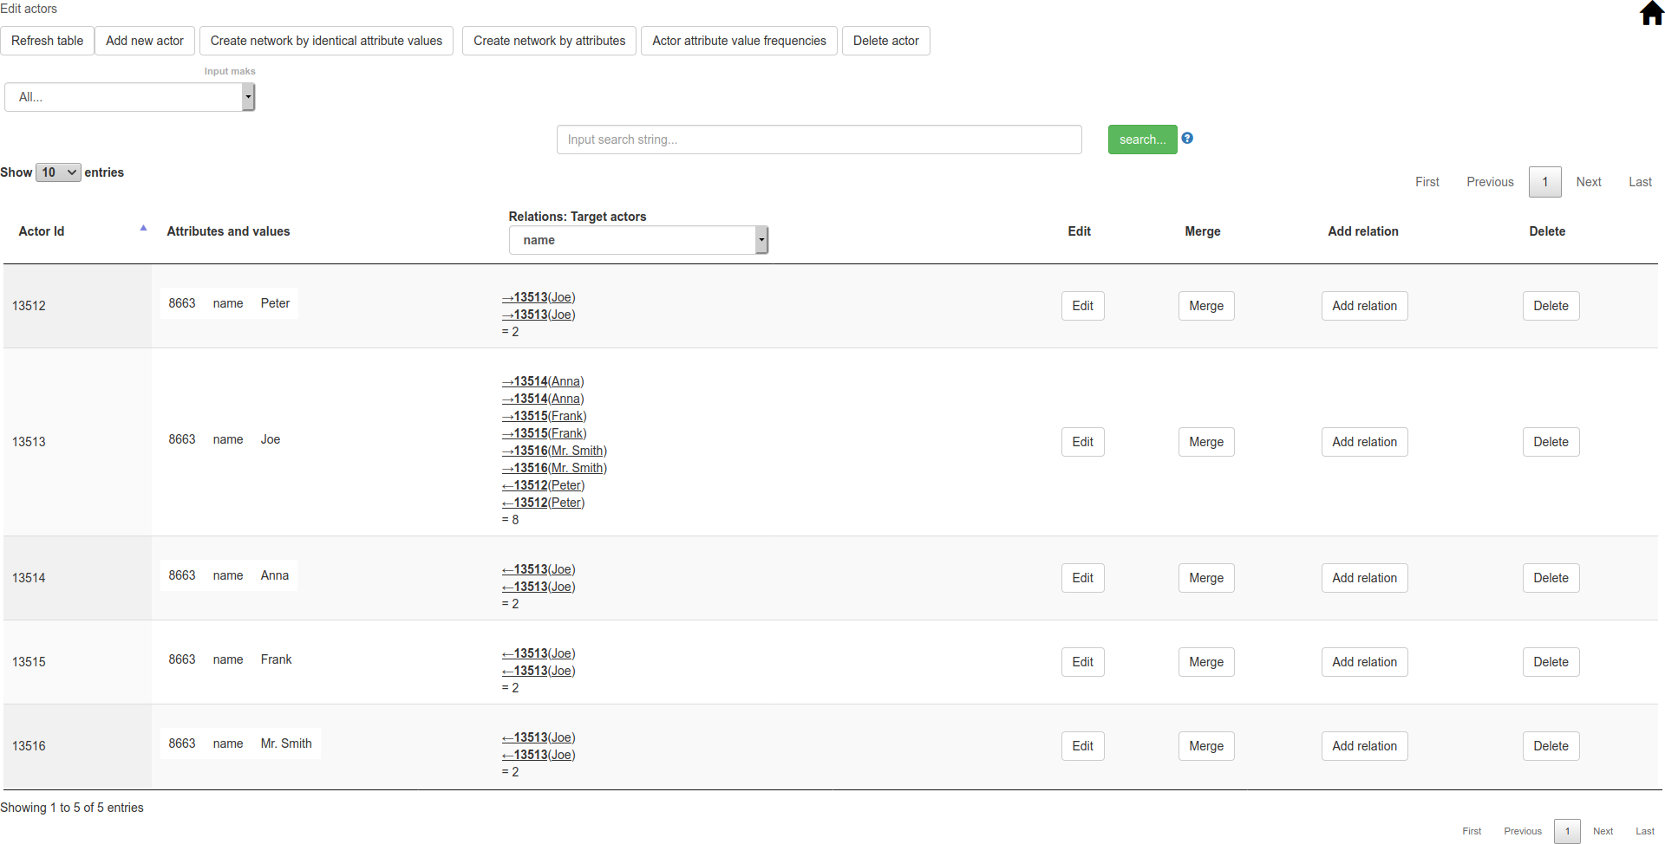
Task: Add relation for actor 13515 Frank
Action: [1364, 662]
